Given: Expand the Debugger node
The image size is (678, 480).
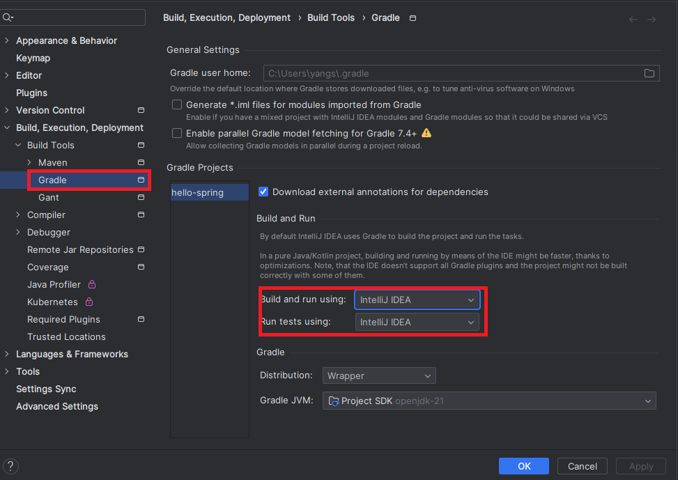Looking at the screenshot, I should 18,232.
